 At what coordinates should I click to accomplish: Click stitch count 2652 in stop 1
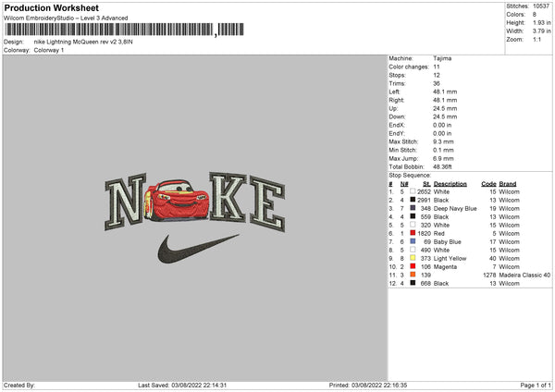tap(424, 191)
